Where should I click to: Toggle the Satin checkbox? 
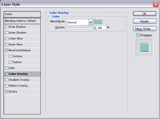(x=7, y=68)
